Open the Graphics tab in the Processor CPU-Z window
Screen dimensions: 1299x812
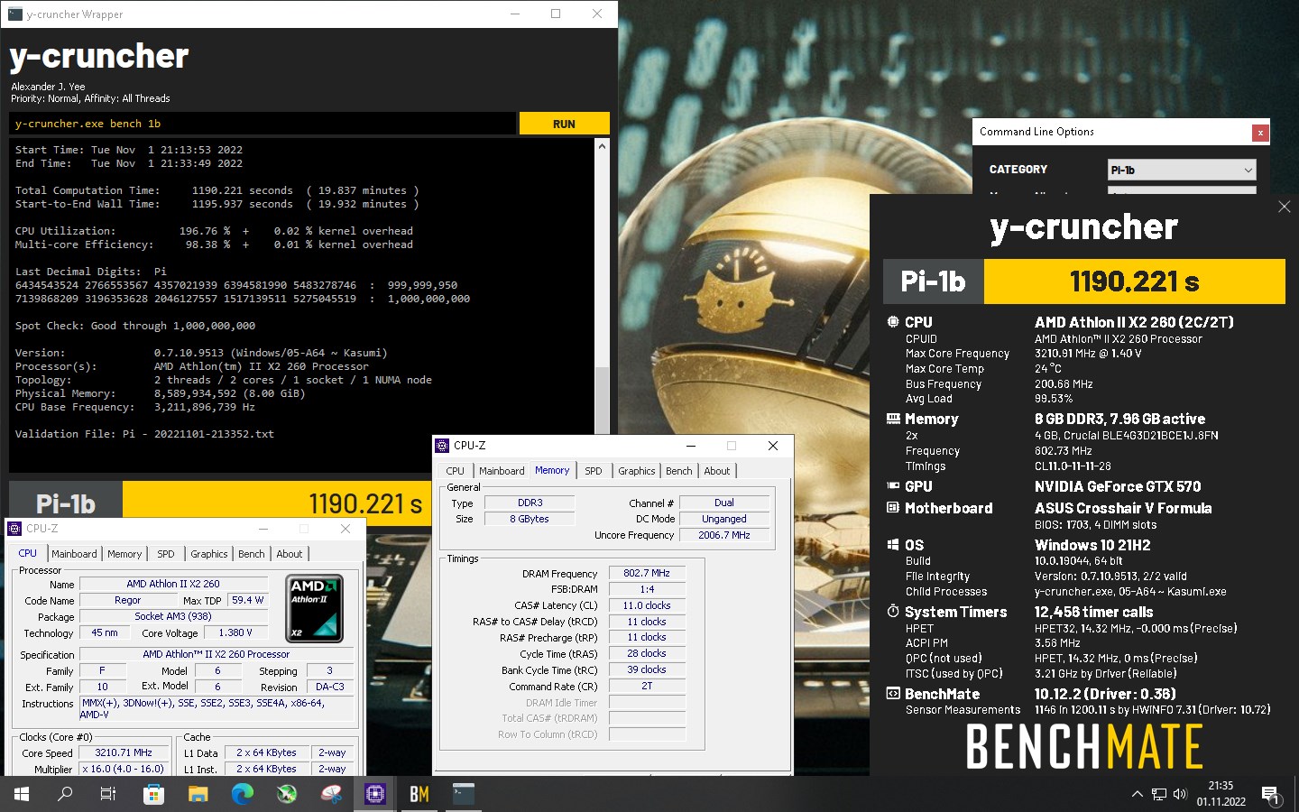(x=209, y=554)
